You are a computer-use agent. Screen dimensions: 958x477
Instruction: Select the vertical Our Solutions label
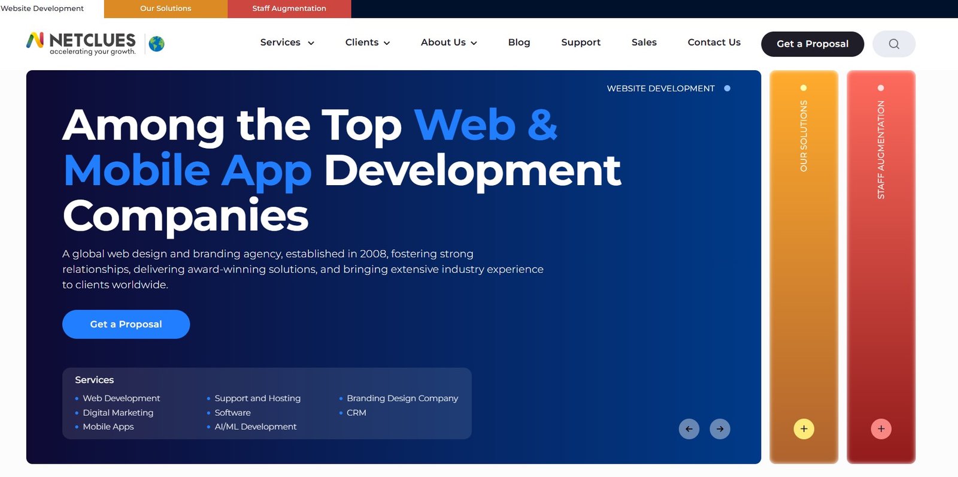(x=804, y=136)
